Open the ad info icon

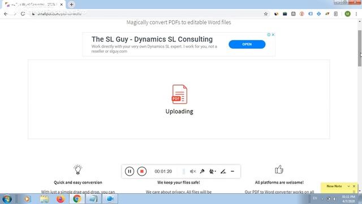point(269,35)
